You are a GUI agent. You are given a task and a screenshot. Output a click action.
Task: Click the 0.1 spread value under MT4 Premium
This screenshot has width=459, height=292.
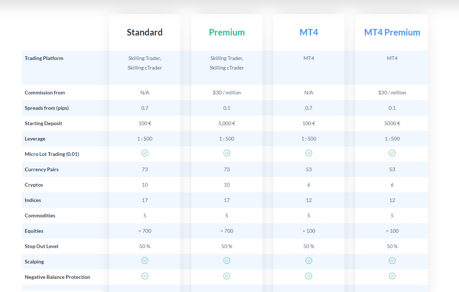[x=392, y=108]
